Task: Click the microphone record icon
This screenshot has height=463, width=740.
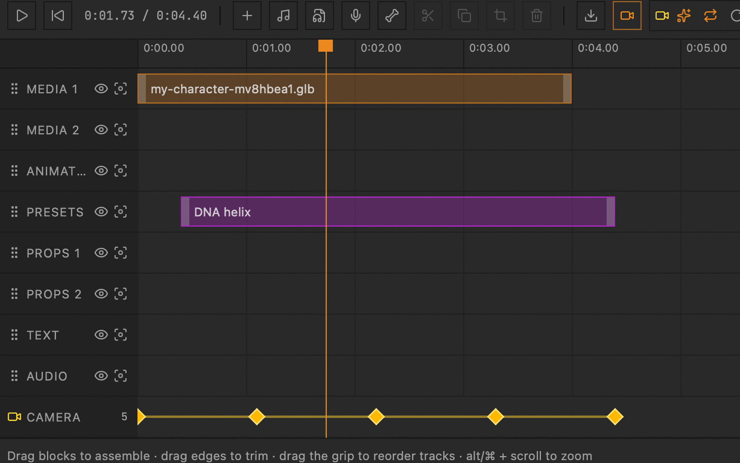Action: pyautogui.click(x=356, y=15)
